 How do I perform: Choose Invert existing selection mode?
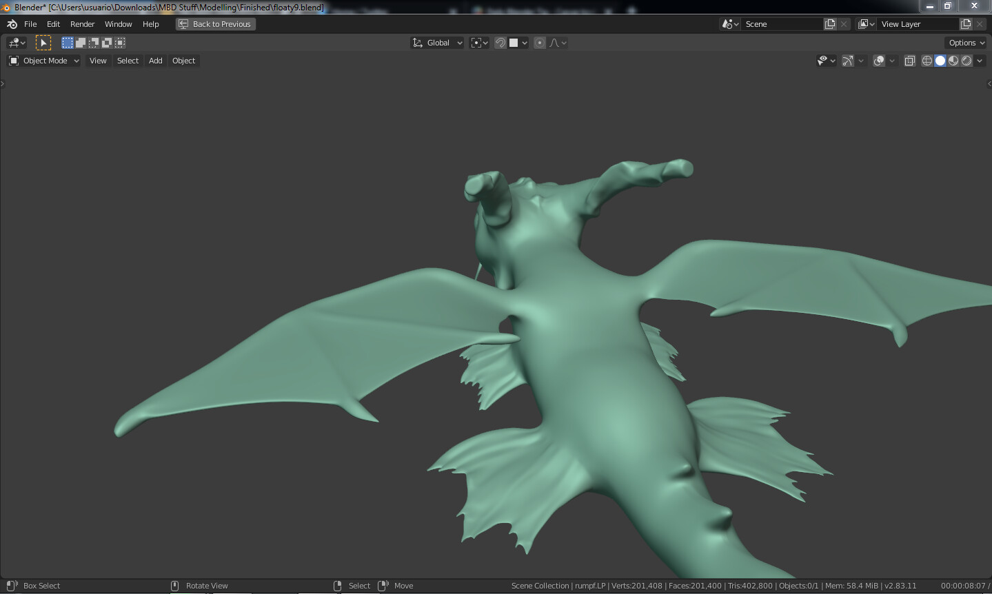pyautogui.click(x=107, y=43)
